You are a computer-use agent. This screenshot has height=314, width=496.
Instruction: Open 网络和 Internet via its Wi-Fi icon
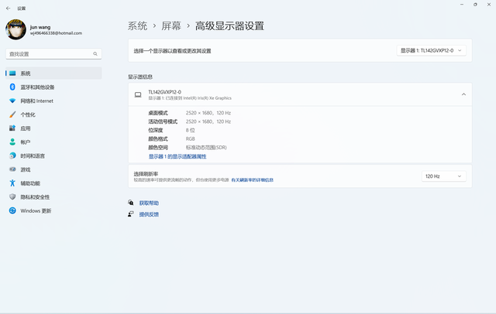click(12, 101)
